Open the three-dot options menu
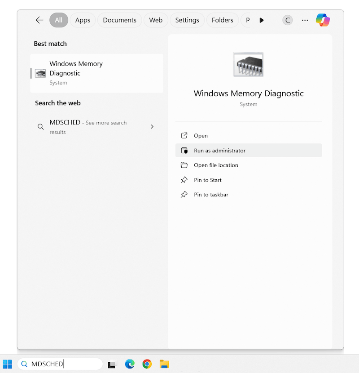 pos(305,20)
